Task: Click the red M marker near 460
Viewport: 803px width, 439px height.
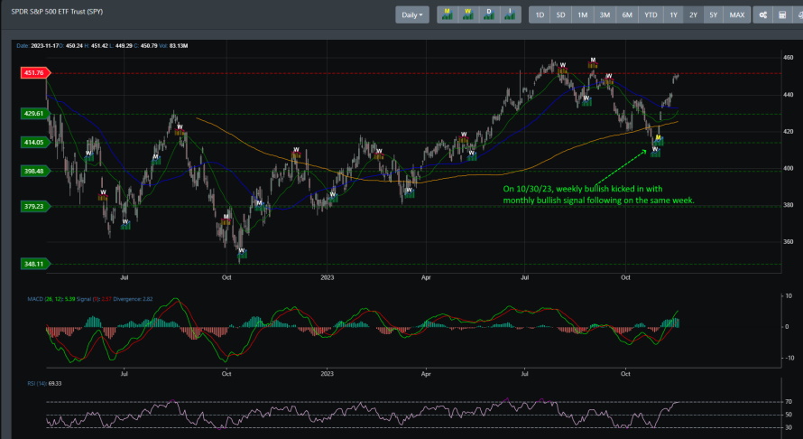Action: [593, 62]
